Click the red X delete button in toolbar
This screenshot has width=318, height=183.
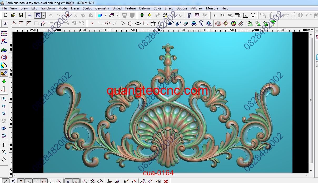68,15
